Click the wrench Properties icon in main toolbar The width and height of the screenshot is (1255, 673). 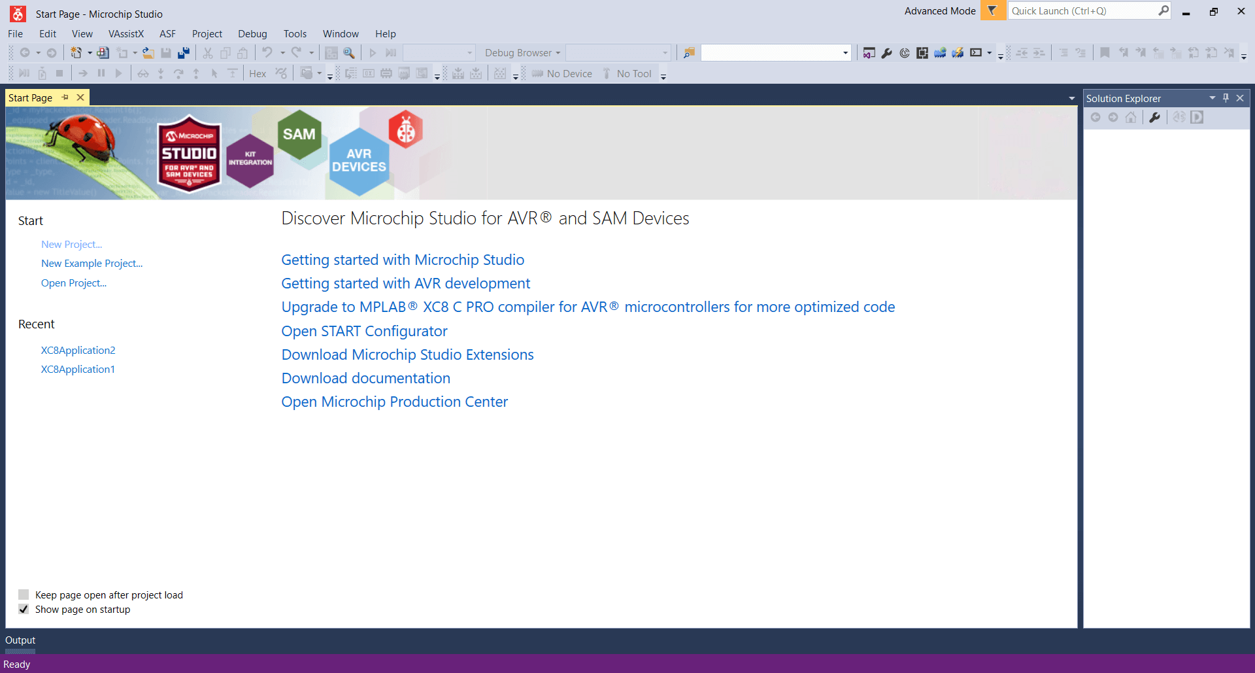887,53
